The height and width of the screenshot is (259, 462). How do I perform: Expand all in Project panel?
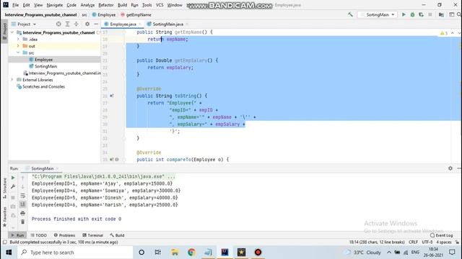pos(67,24)
